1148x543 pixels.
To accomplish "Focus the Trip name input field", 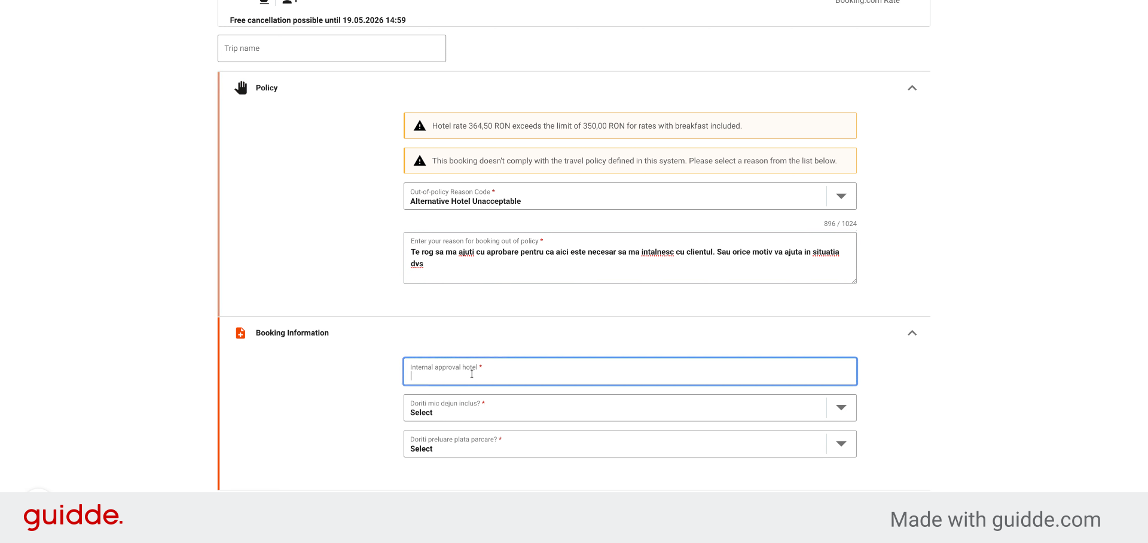I will 332,48.
